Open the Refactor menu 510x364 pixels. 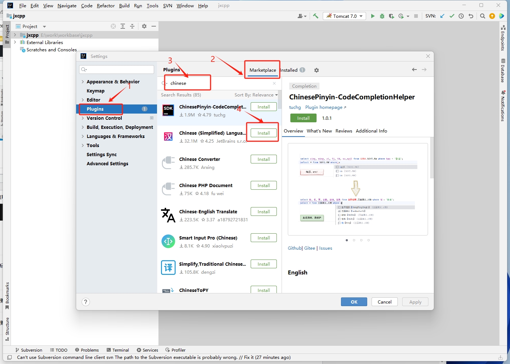point(106,5)
